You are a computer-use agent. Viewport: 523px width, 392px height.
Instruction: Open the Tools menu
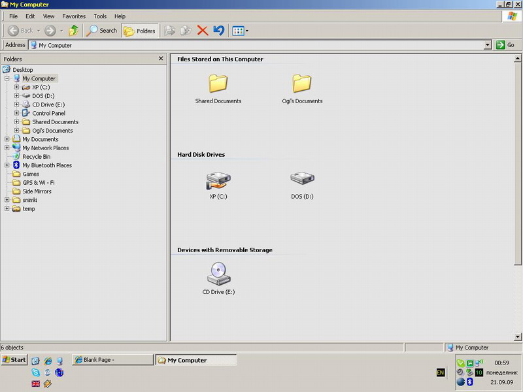(x=100, y=16)
